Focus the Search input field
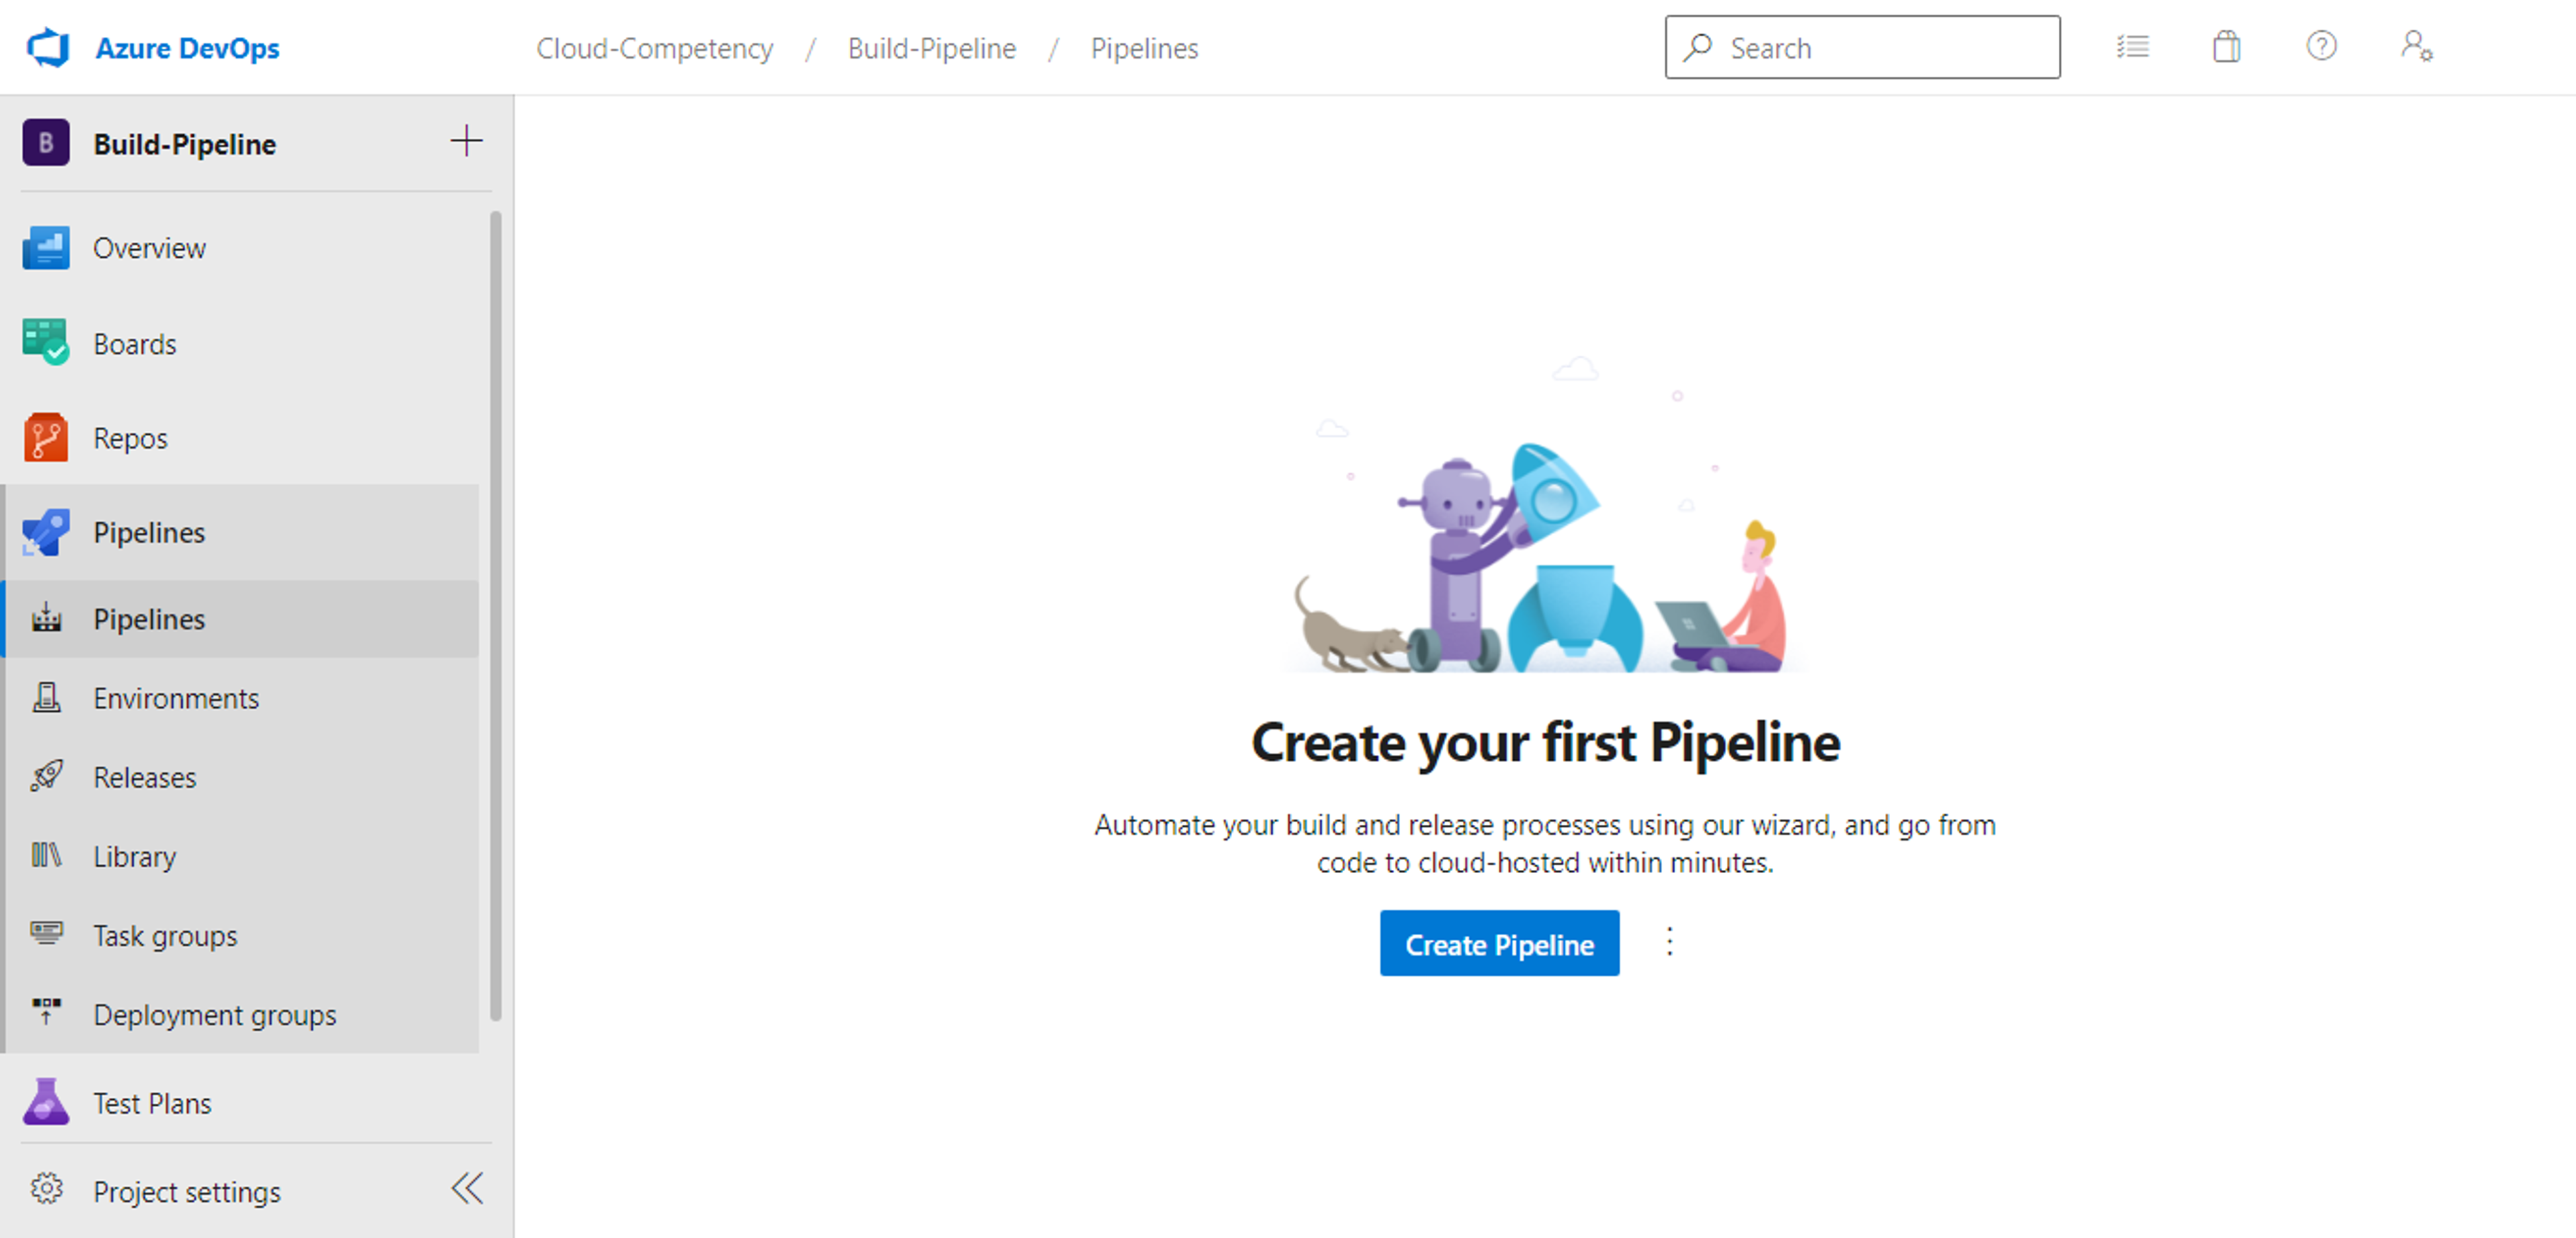The width and height of the screenshot is (2576, 1238). [x=1862, y=47]
